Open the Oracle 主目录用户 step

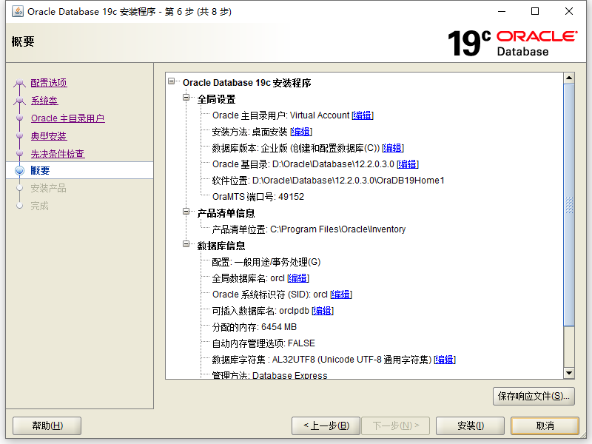(x=67, y=118)
